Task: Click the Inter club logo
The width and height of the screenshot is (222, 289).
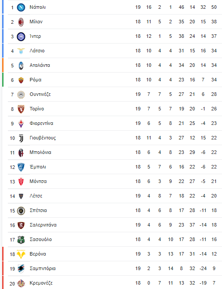Action: tap(21, 37)
